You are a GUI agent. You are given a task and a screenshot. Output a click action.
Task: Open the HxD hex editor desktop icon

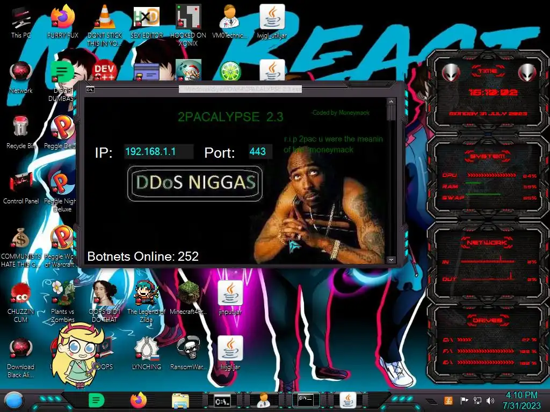pyautogui.click(x=146, y=21)
